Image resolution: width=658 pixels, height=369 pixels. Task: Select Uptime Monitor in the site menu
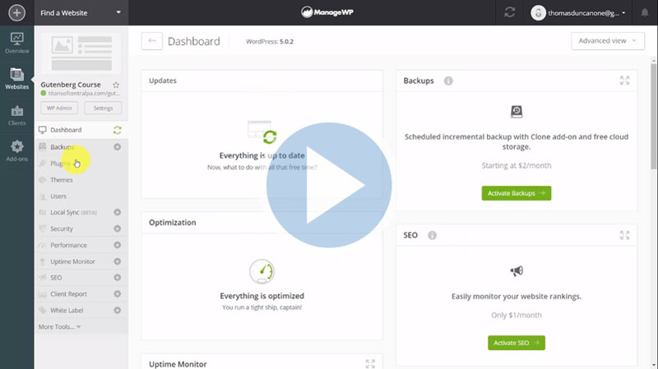[x=72, y=261]
